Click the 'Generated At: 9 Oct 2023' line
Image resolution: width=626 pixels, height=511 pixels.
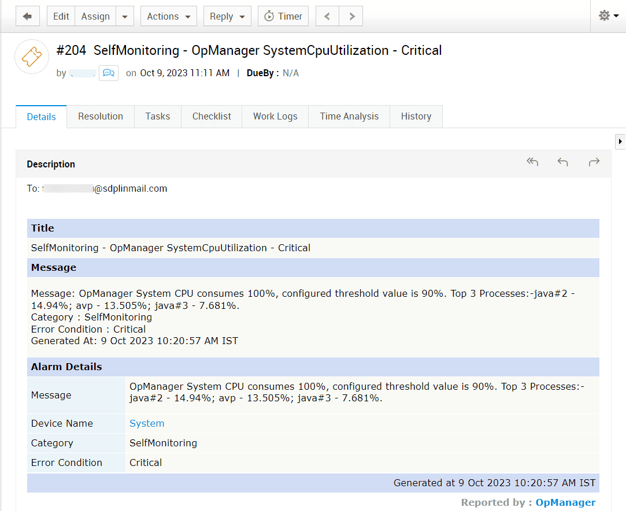[x=135, y=341]
